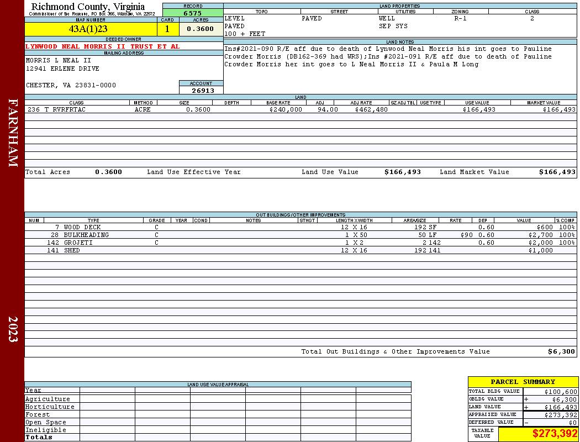Click utilities value WELL

(x=387, y=18)
